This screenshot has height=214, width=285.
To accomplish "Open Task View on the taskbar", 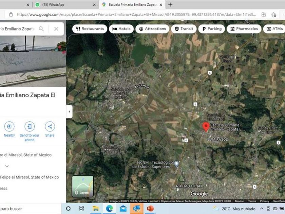I will pos(82,209).
